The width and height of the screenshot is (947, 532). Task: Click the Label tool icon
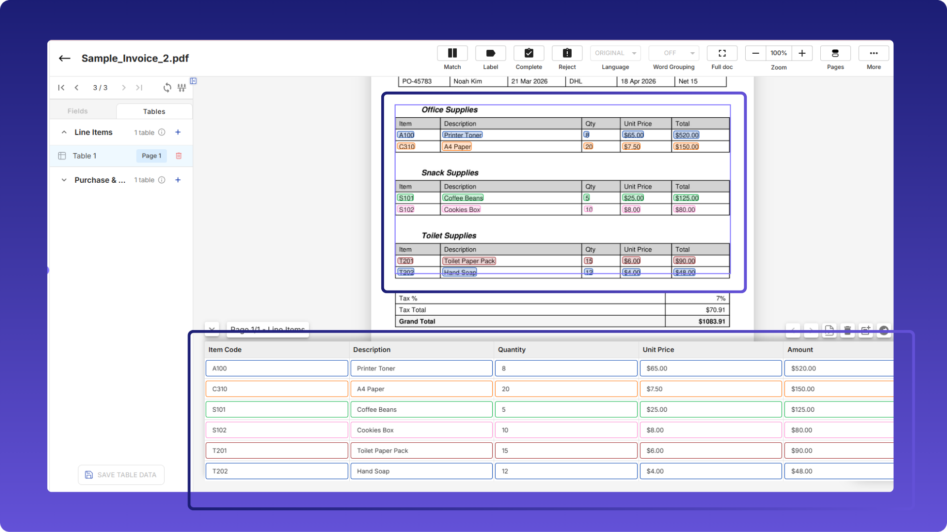pos(490,53)
